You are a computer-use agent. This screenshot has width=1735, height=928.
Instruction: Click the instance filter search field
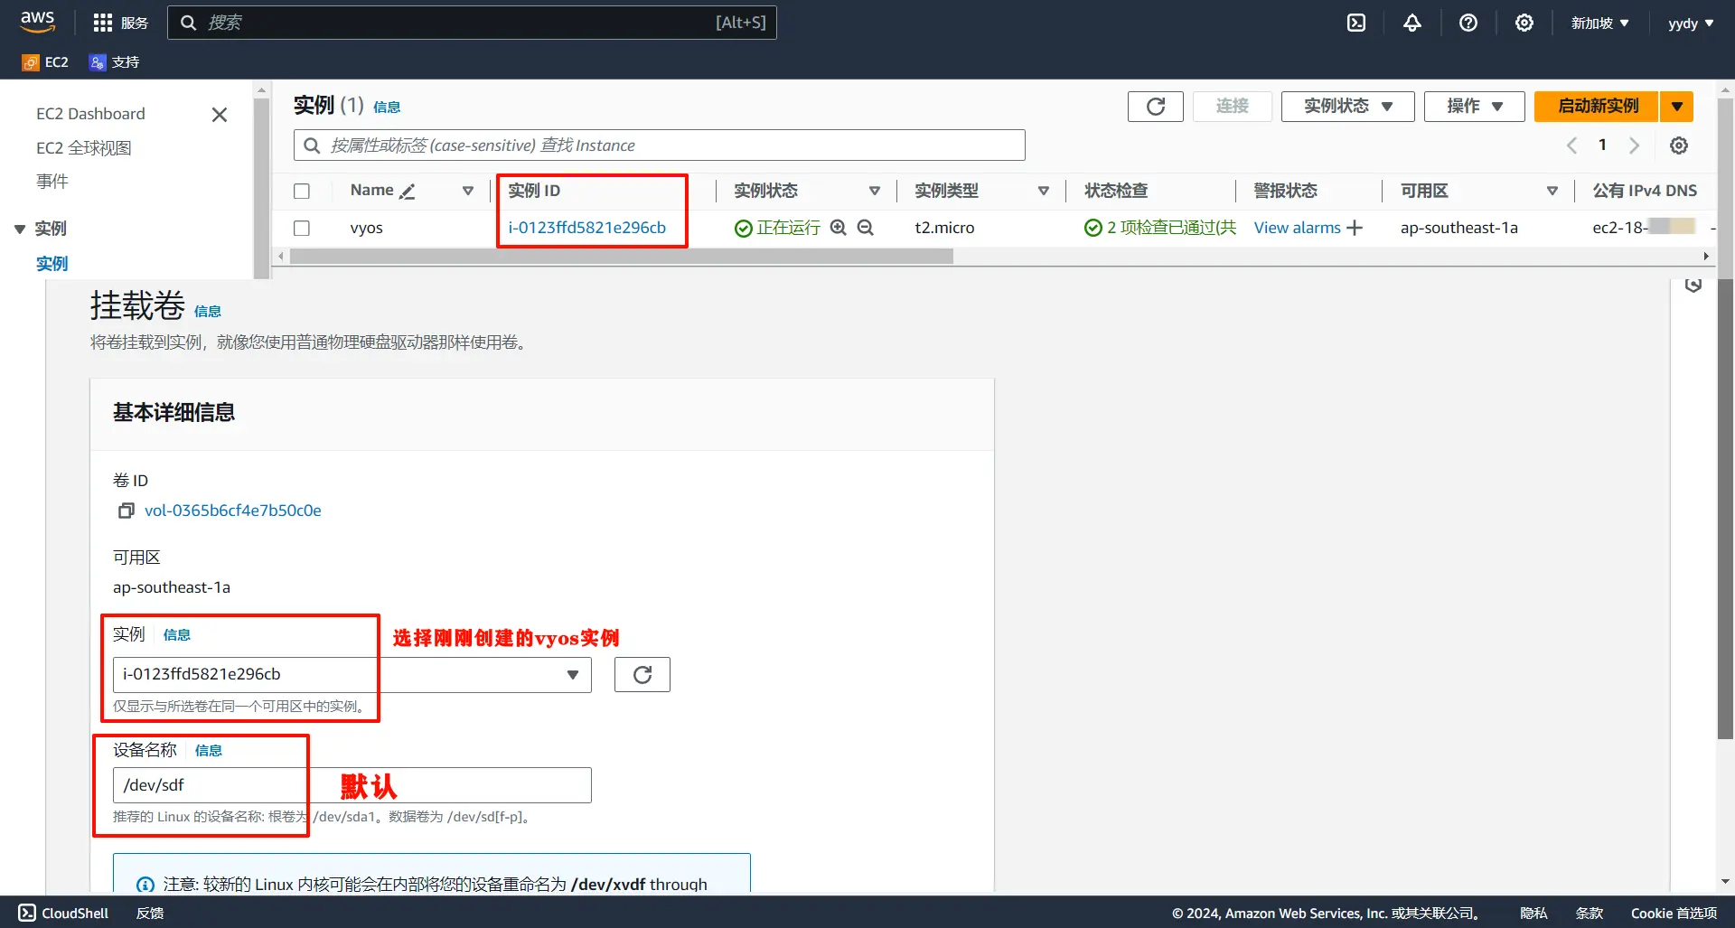[660, 145]
